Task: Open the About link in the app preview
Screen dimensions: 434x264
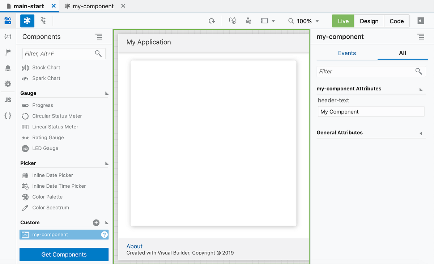Action: [134, 246]
